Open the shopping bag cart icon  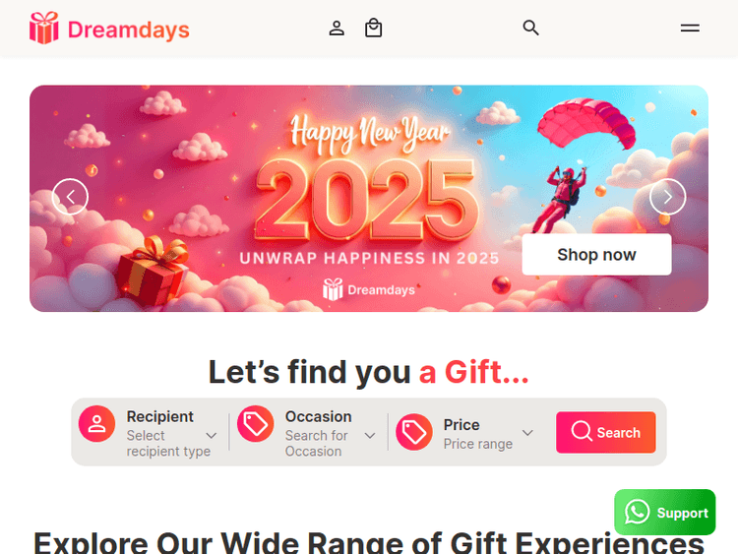click(373, 28)
